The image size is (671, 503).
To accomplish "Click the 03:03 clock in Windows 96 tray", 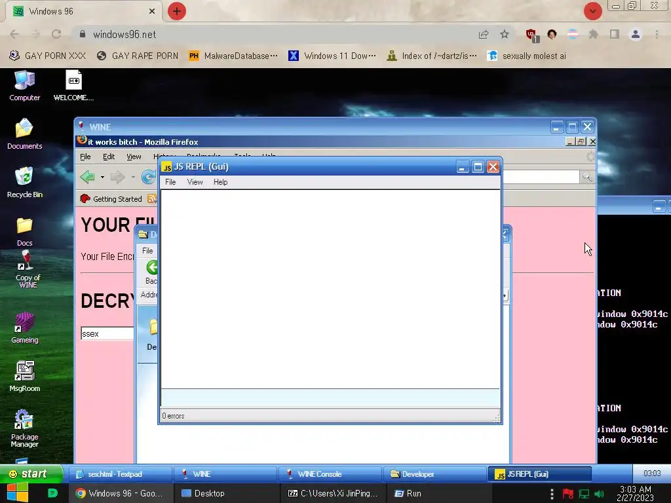I will 652,474.
